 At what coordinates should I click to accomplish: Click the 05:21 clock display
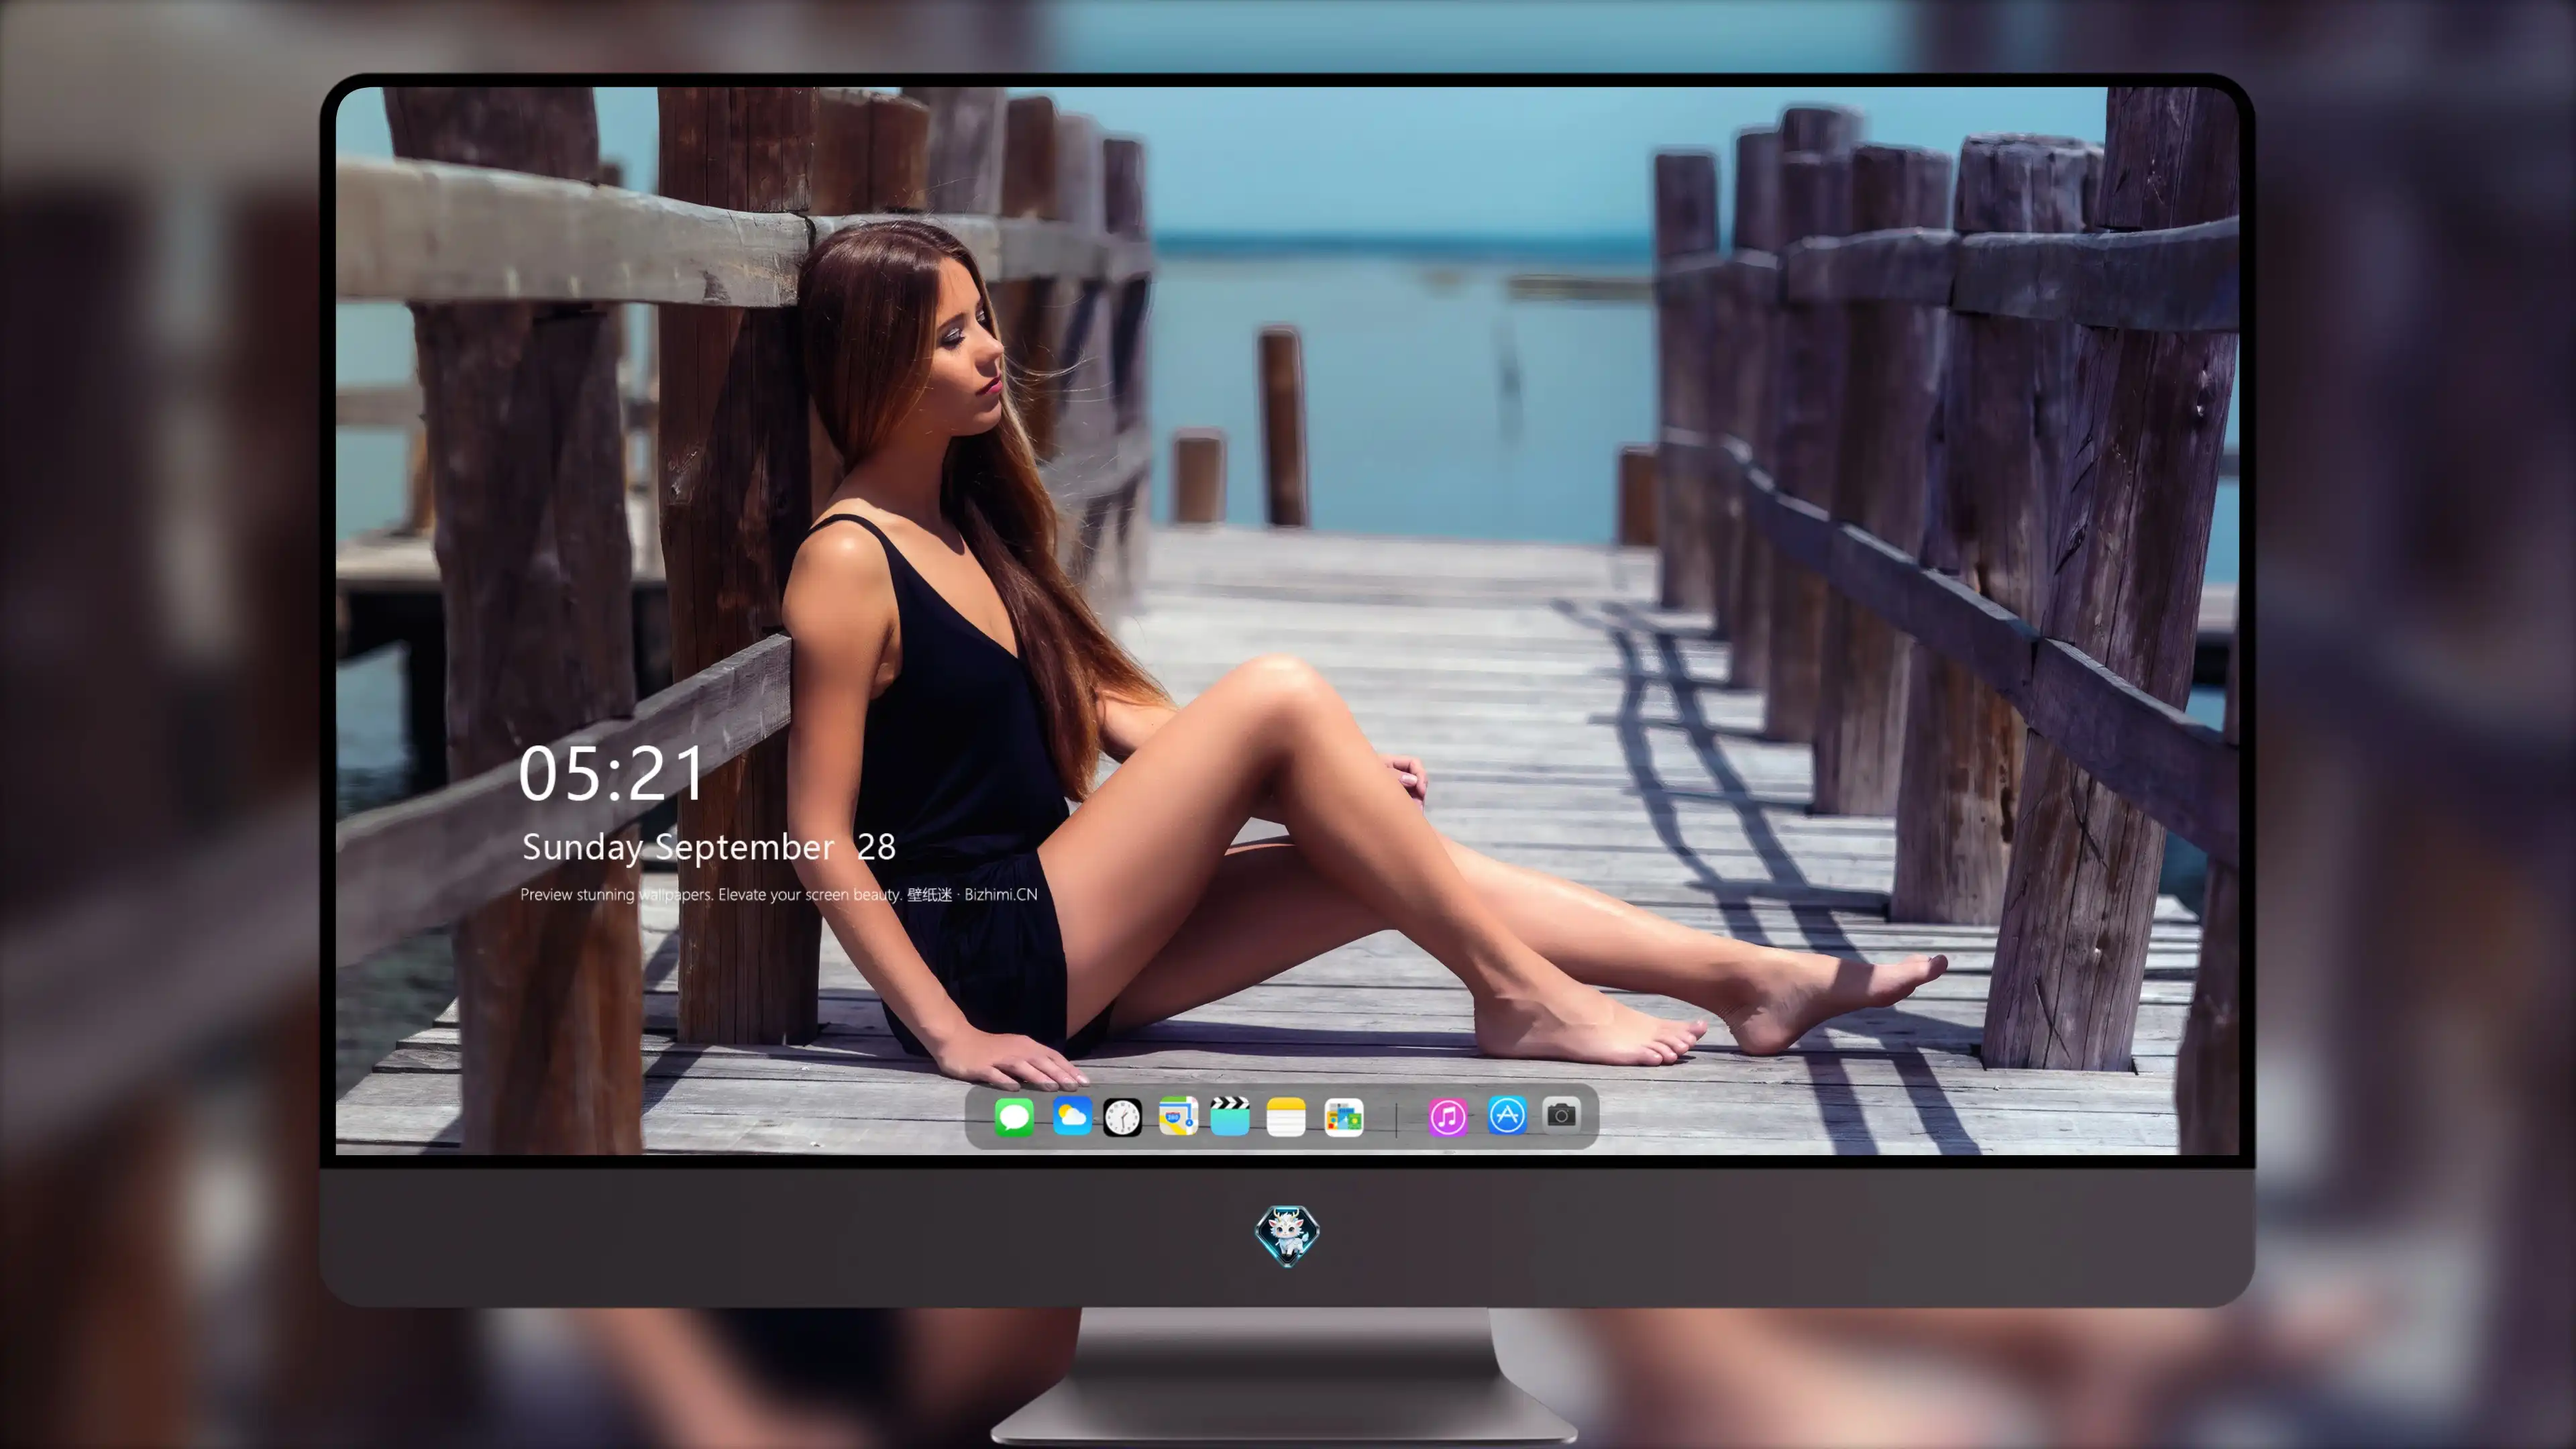(611, 774)
